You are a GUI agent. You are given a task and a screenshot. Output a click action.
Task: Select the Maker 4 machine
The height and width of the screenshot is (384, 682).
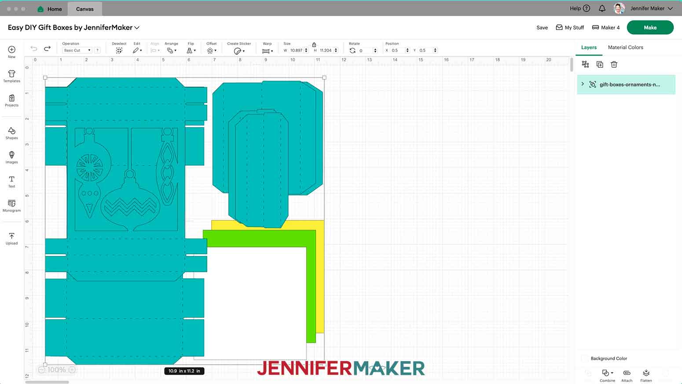coord(605,27)
